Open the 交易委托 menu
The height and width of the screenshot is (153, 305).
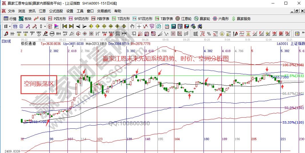click(104, 11)
